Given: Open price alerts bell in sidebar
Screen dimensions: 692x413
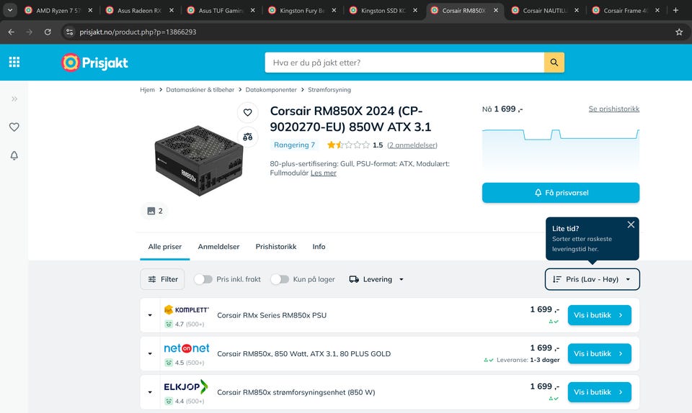Looking at the screenshot, I should (x=14, y=155).
